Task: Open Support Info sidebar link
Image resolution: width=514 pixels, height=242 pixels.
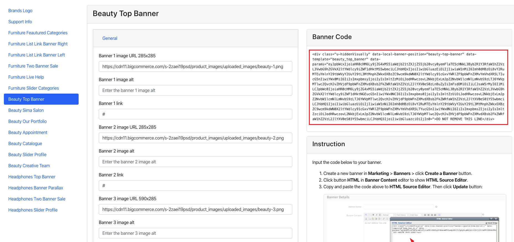Action: pyautogui.click(x=20, y=22)
